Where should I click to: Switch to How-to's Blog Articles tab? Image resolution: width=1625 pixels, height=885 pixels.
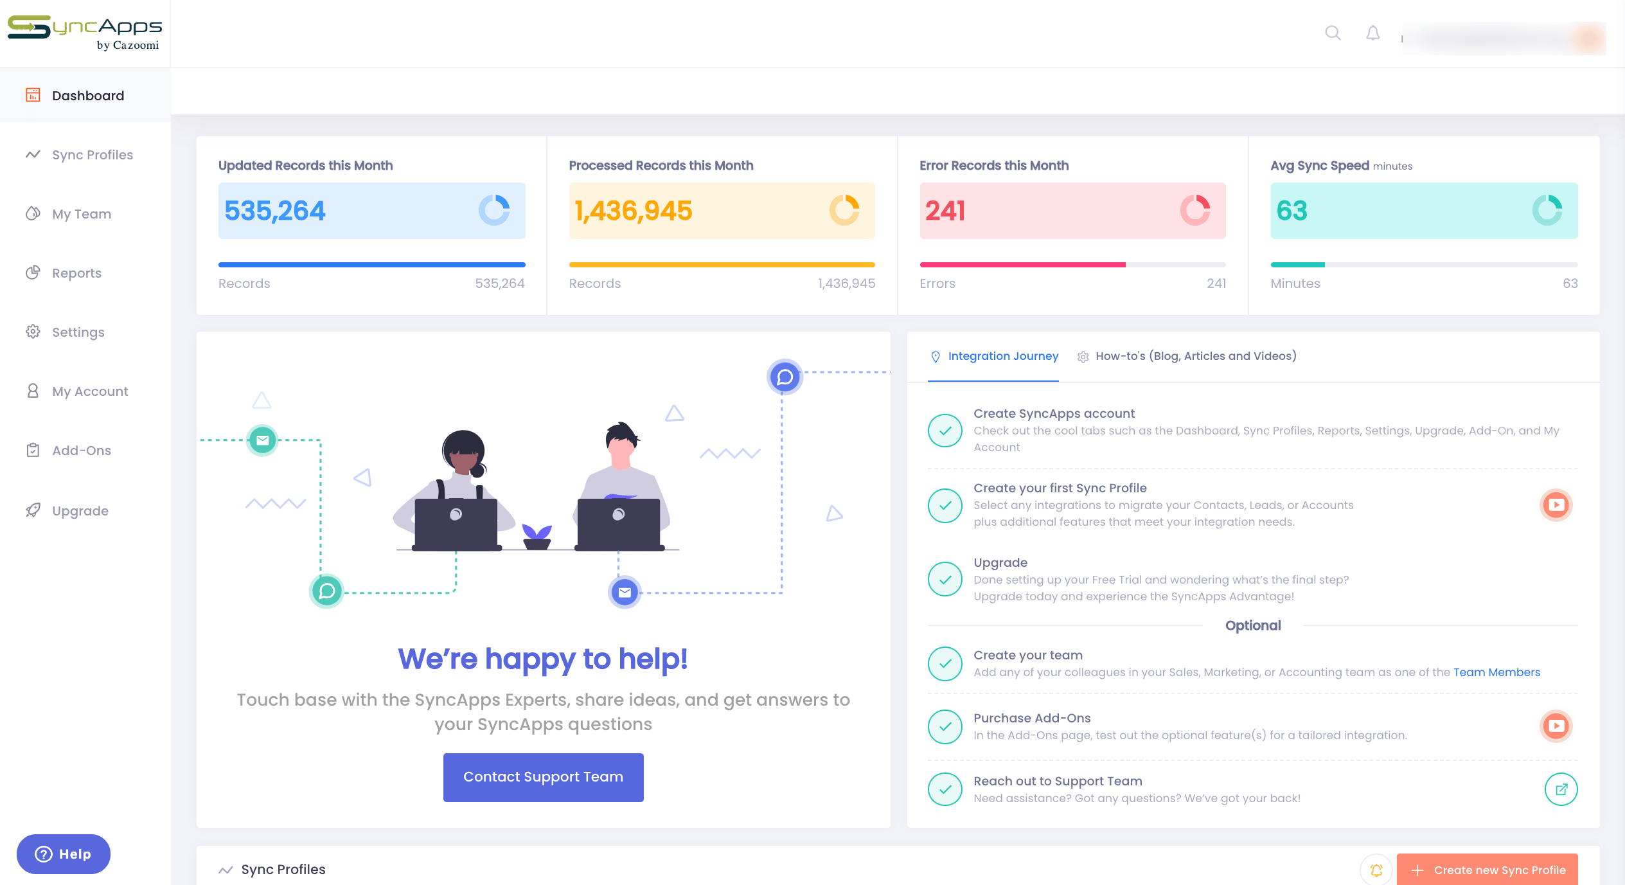1196,355
